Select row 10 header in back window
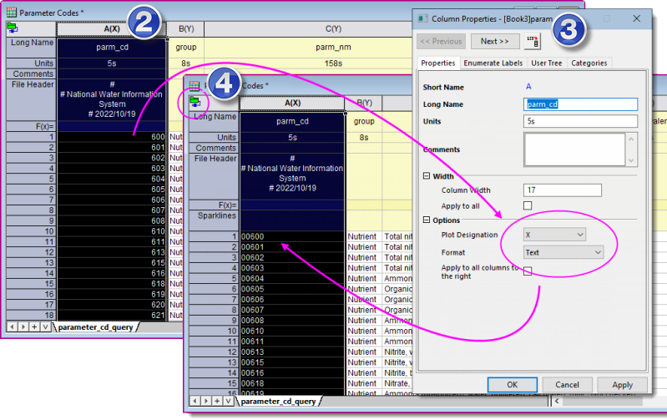 (31, 231)
